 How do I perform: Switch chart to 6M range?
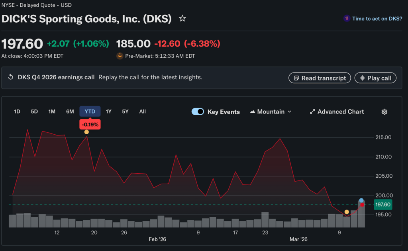[x=70, y=112]
